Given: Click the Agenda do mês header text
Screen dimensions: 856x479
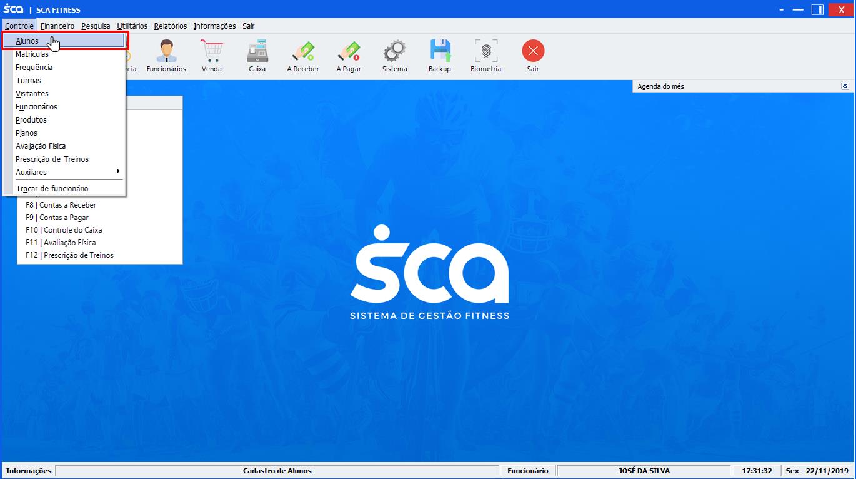Looking at the screenshot, I should pyautogui.click(x=660, y=86).
